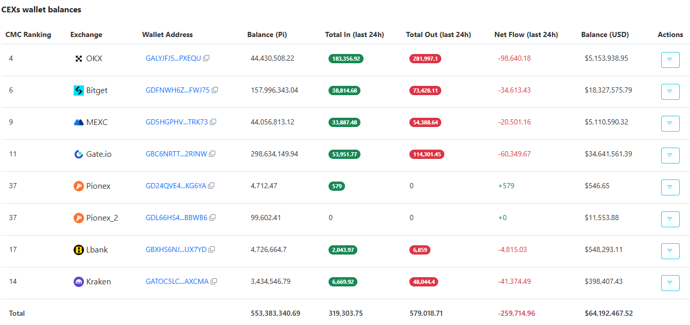Click the Gate.io balance 298,634,149.94
690x325 pixels.
click(274, 154)
